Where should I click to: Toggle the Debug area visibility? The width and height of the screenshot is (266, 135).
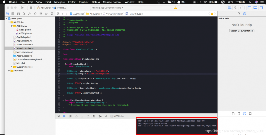[x=255, y=8]
